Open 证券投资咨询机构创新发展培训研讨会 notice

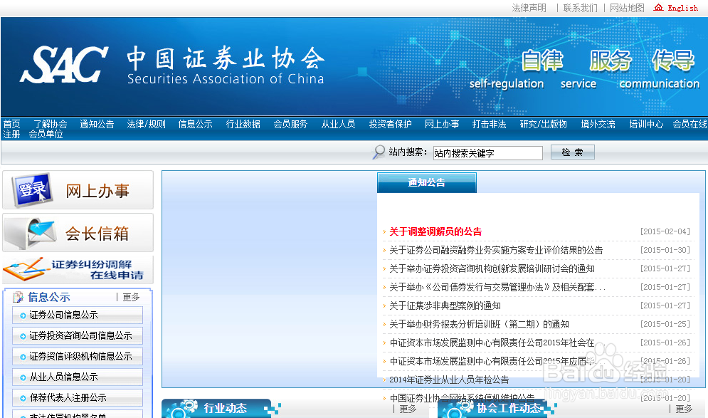pos(492,269)
